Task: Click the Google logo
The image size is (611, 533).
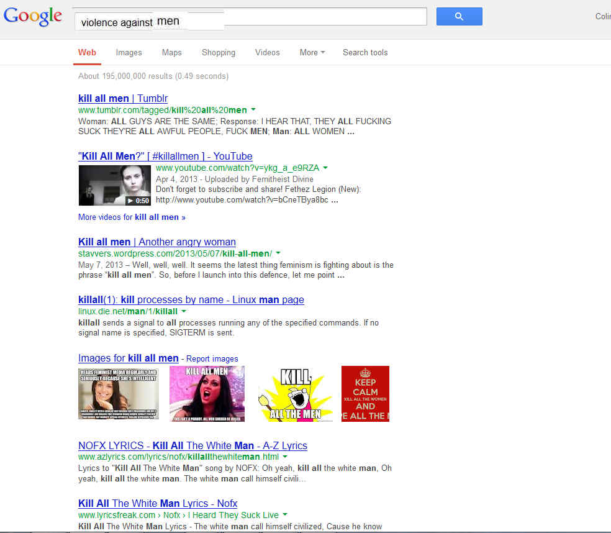Action: click(33, 16)
